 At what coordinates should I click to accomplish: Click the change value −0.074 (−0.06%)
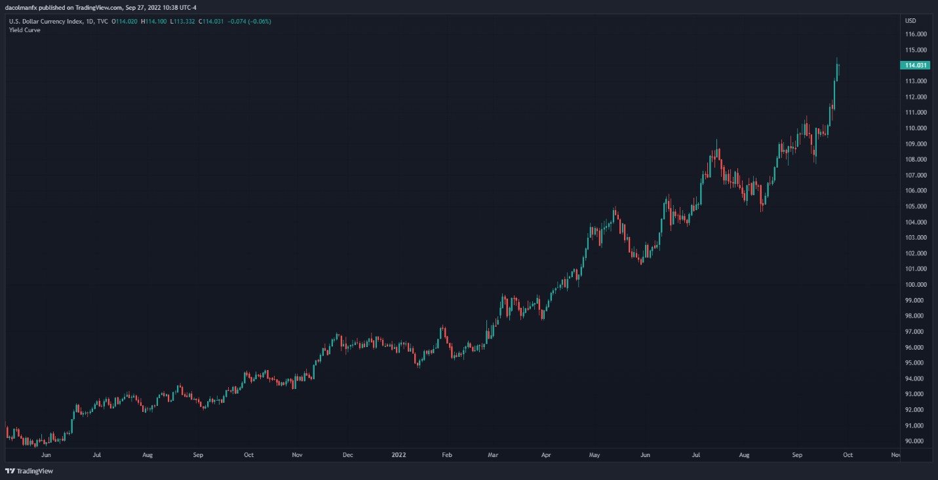point(249,22)
